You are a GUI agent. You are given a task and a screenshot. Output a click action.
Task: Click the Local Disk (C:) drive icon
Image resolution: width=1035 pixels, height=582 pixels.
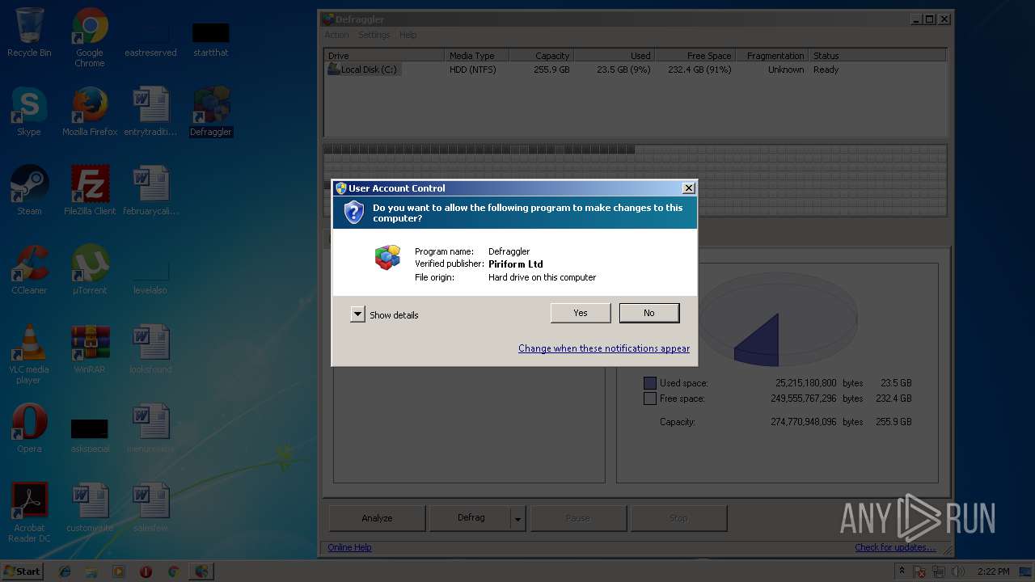point(333,70)
